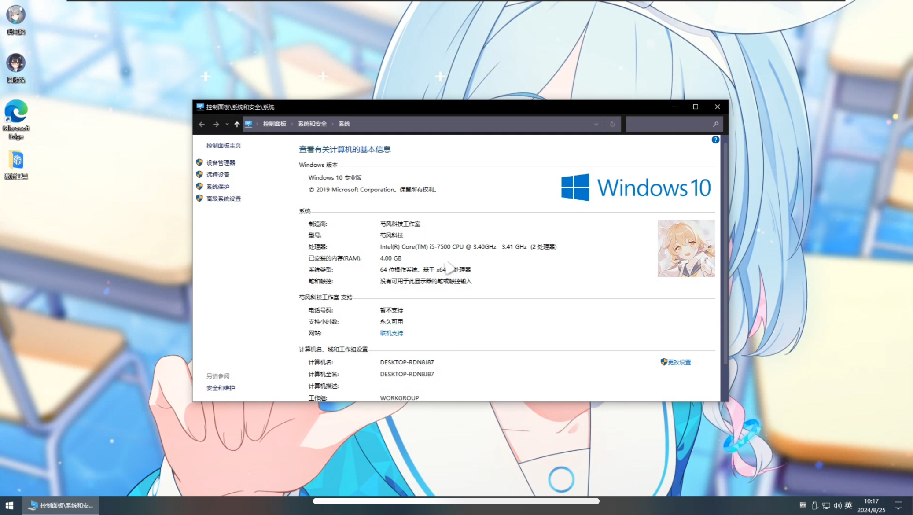Viewport: 913px width, 515px height.
Task: Open 设备管理器 link
Action: 221,163
